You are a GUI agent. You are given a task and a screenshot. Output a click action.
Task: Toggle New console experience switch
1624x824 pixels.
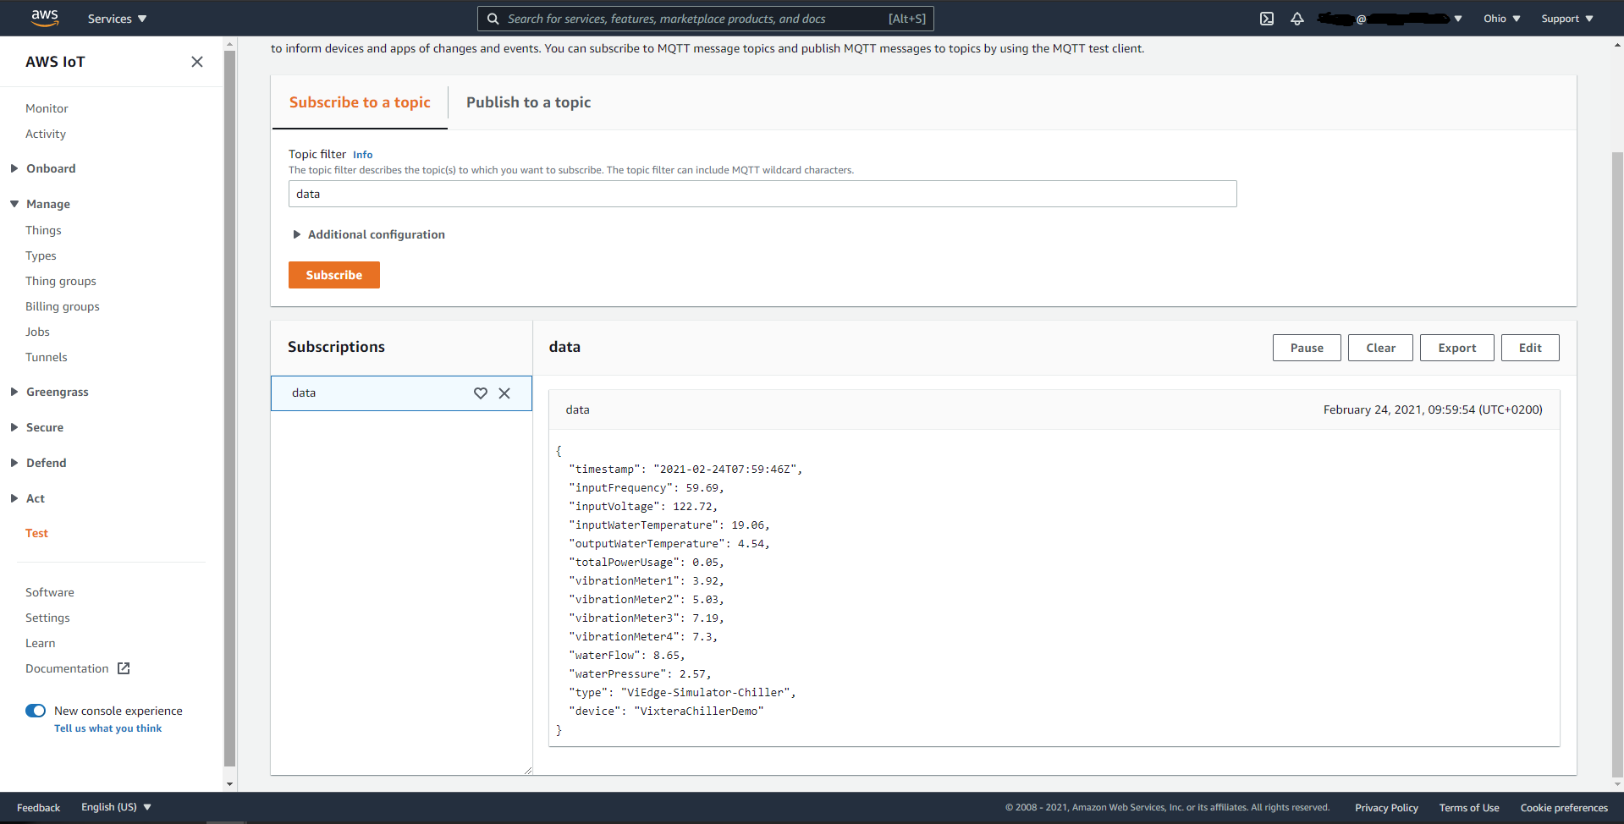[36, 711]
